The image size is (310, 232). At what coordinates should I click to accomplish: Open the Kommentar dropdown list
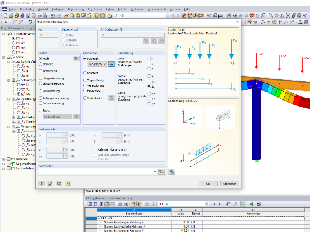point(155,172)
